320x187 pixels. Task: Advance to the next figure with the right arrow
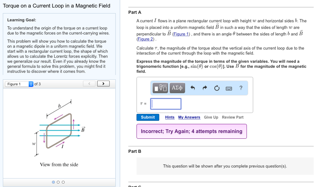pyautogui.click(x=103, y=84)
